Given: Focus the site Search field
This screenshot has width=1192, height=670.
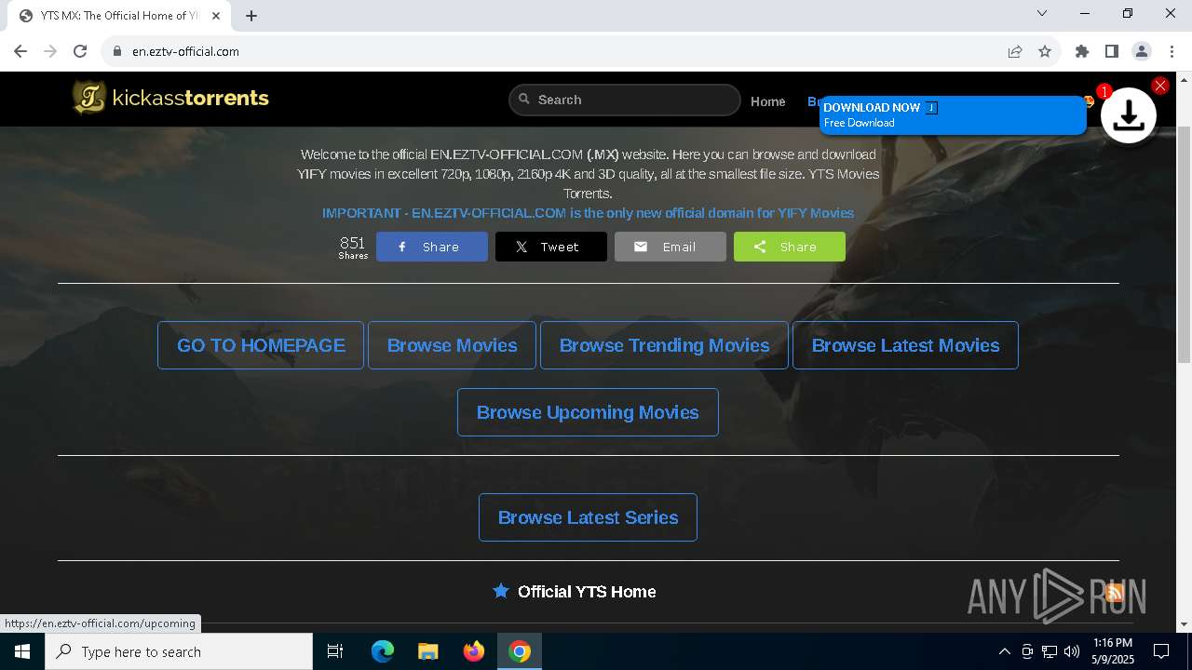Looking at the screenshot, I should click(625, 100).
